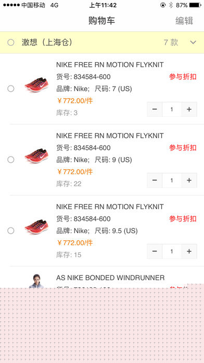Decrease quantity of size 9 (US) shoe

(x=155, y=180)
